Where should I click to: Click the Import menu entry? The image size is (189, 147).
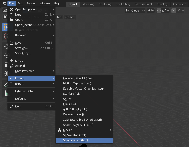(x=31, y=78)
